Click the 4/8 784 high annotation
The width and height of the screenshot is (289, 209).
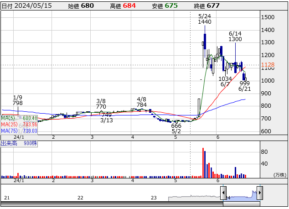[x=142, y=102]
